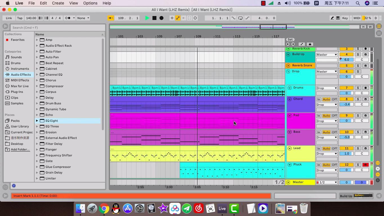This screenshot has width=384, height=216.
Task: Switch to Session View via yellow selector icon
Action: click(379, 26)
